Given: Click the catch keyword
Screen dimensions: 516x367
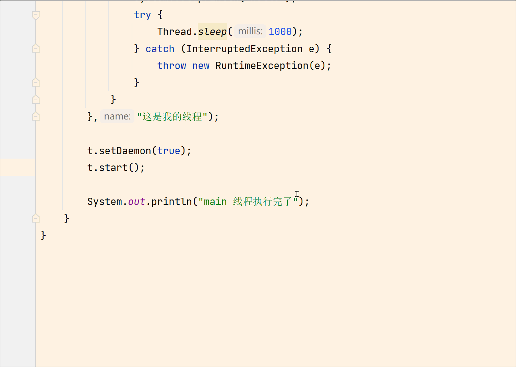Looking at the screenshot, I should click(x=160, y=48).
